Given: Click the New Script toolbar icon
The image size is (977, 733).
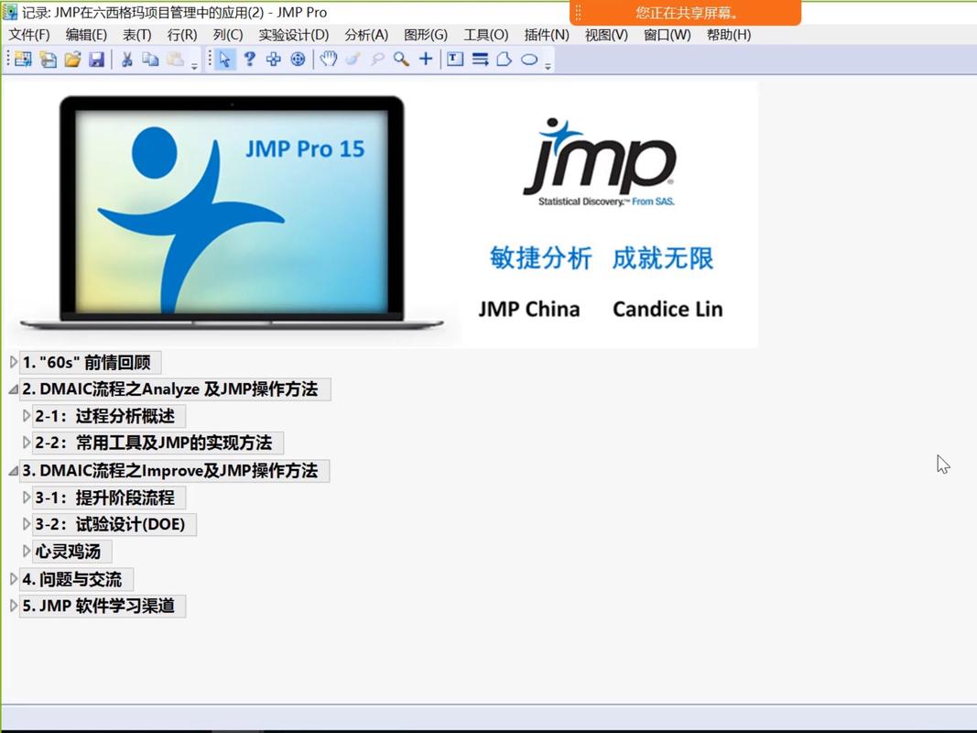Looking at the screenshot, I should [x=48, y=60].
